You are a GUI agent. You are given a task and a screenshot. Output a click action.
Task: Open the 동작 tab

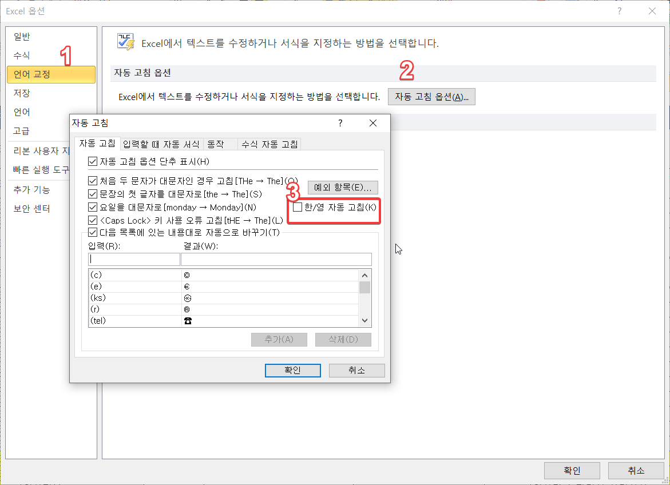pyautogui.click(x=220, y=145)
